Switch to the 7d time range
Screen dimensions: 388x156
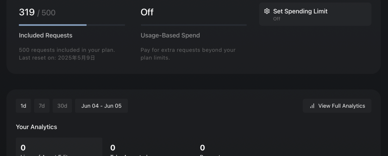(x=42, y=106)
